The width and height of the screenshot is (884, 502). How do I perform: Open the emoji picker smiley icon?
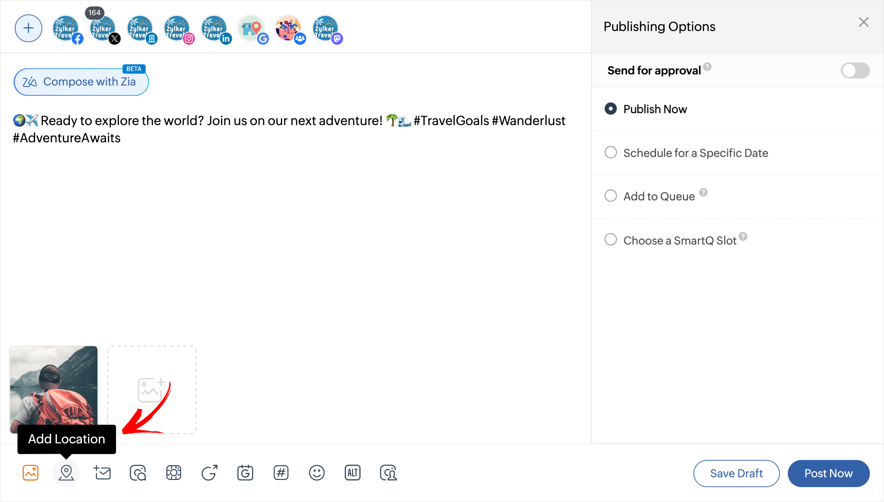tap(316, 473)
